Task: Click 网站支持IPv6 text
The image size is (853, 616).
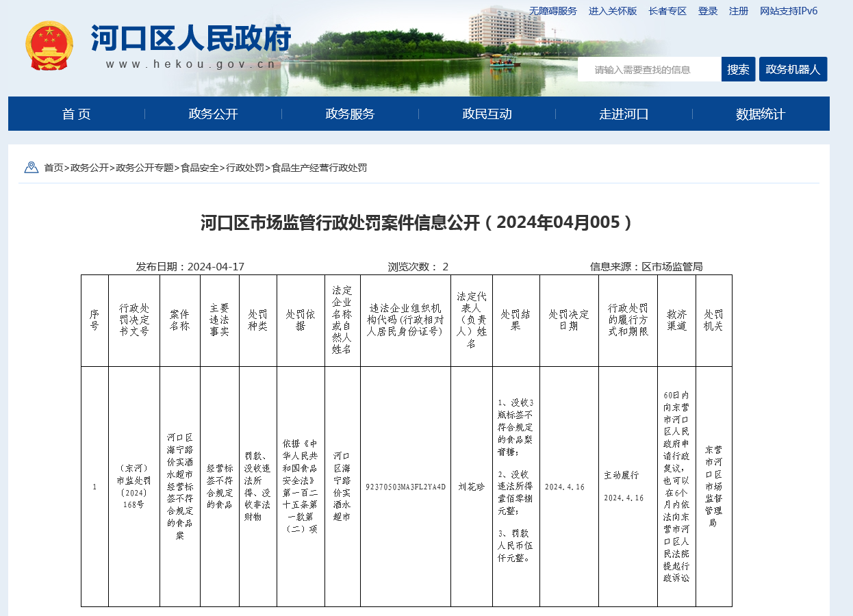Action: point(789,11)
